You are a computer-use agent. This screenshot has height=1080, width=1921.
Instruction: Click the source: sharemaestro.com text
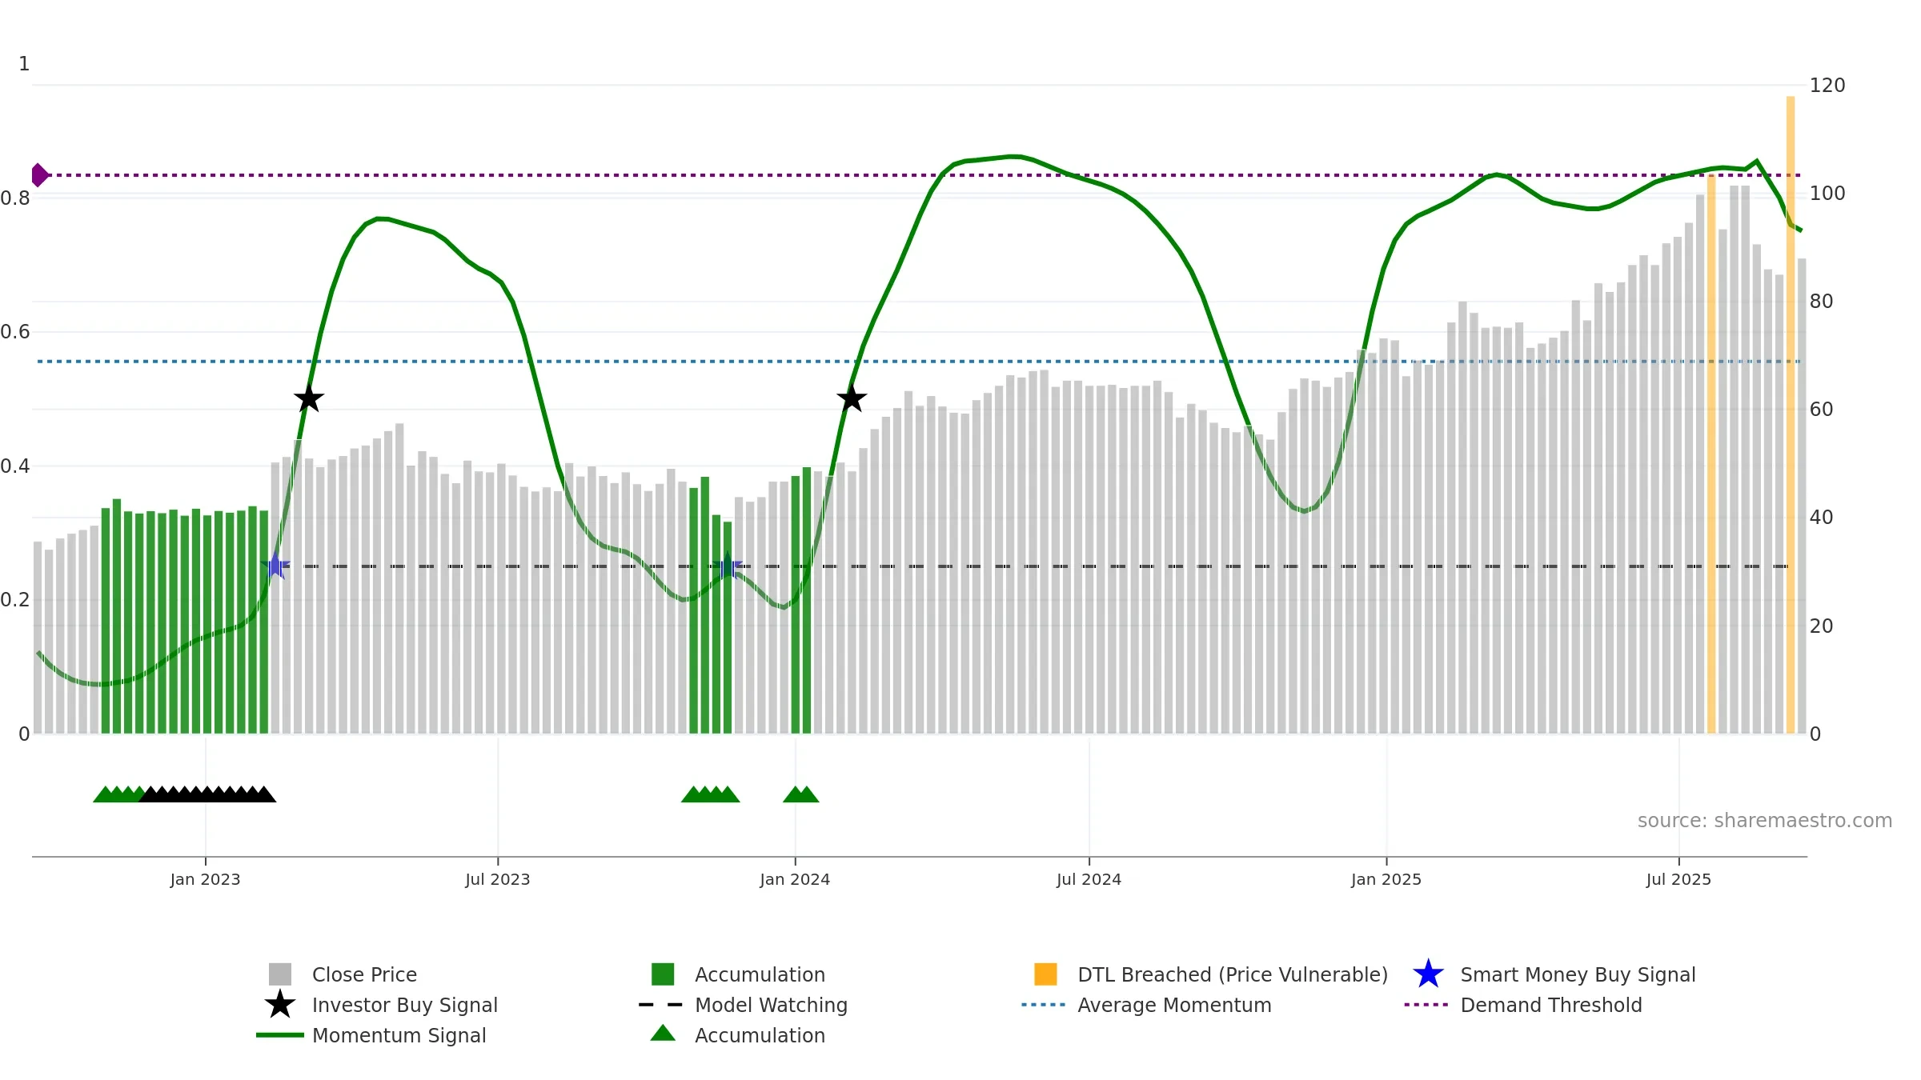coord(1764,821)
